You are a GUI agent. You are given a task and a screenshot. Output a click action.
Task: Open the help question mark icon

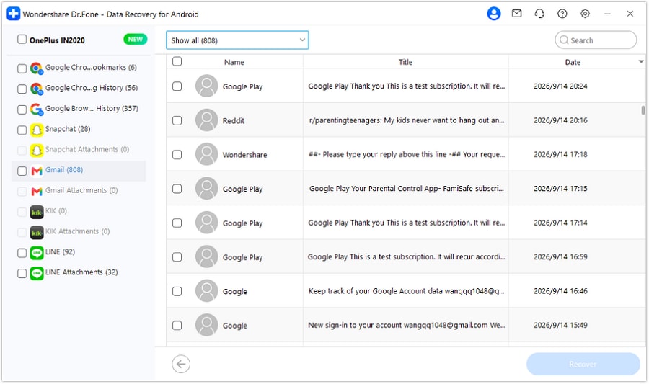click(x=562, y=14)
